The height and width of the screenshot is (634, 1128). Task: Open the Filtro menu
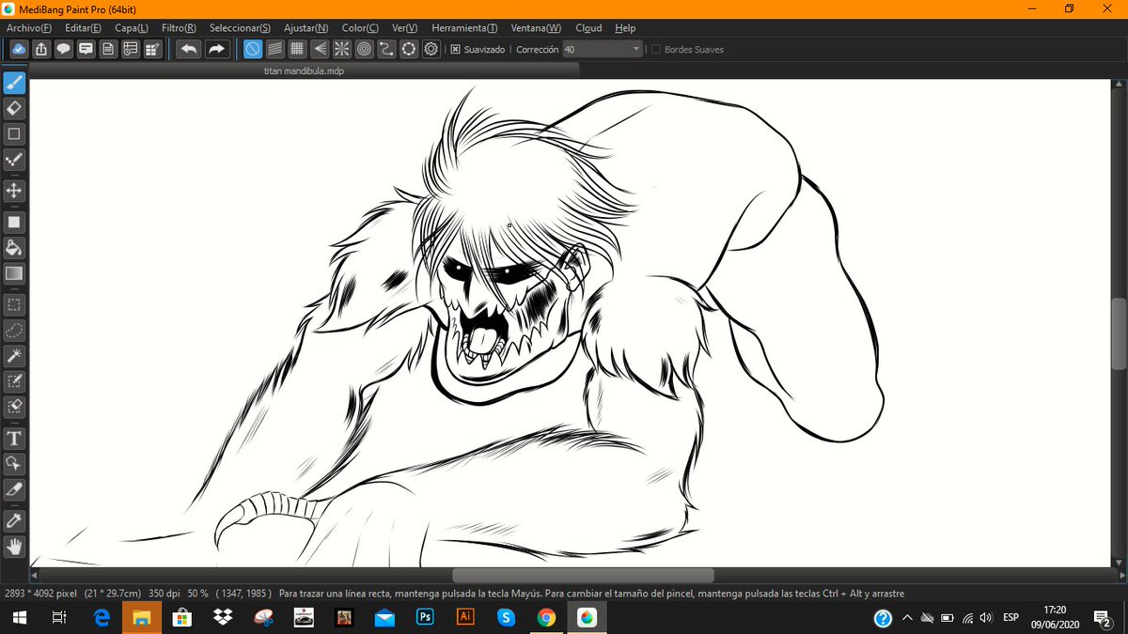pos(179,28)
